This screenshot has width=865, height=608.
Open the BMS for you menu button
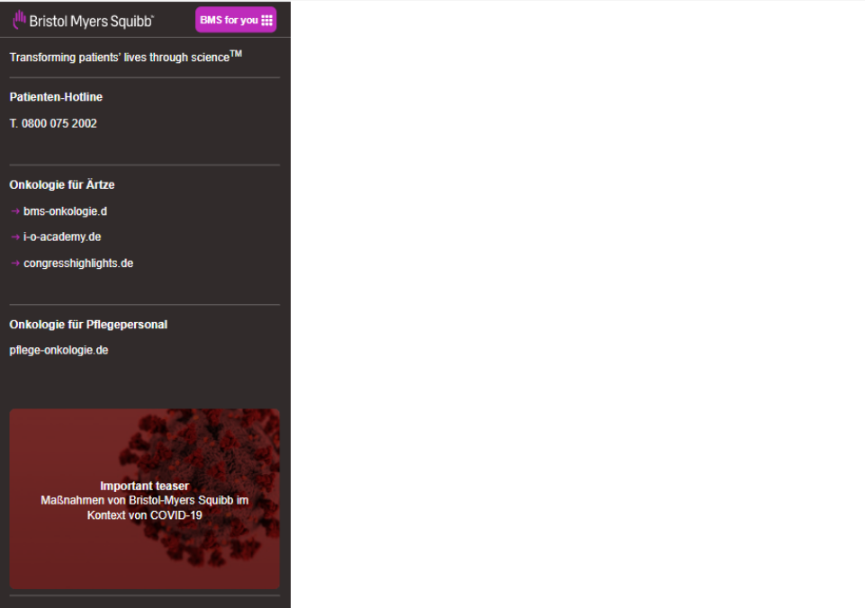[x=236, y=20]
